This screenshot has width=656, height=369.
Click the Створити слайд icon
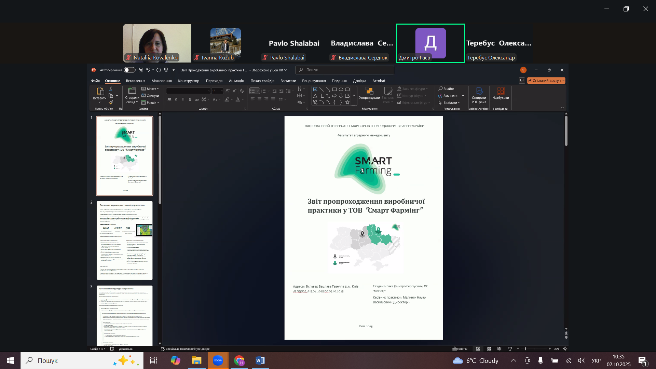click(x=132, y=91)
